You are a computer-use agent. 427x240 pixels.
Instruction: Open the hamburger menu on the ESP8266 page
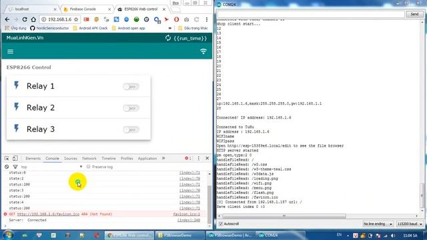pos(11,51)
